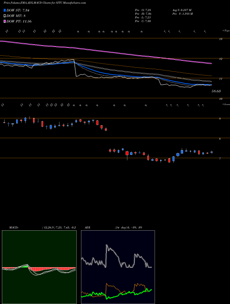Click the 'Pre C: 7.30' close value

pyautogui.click(x=143, y=21)
